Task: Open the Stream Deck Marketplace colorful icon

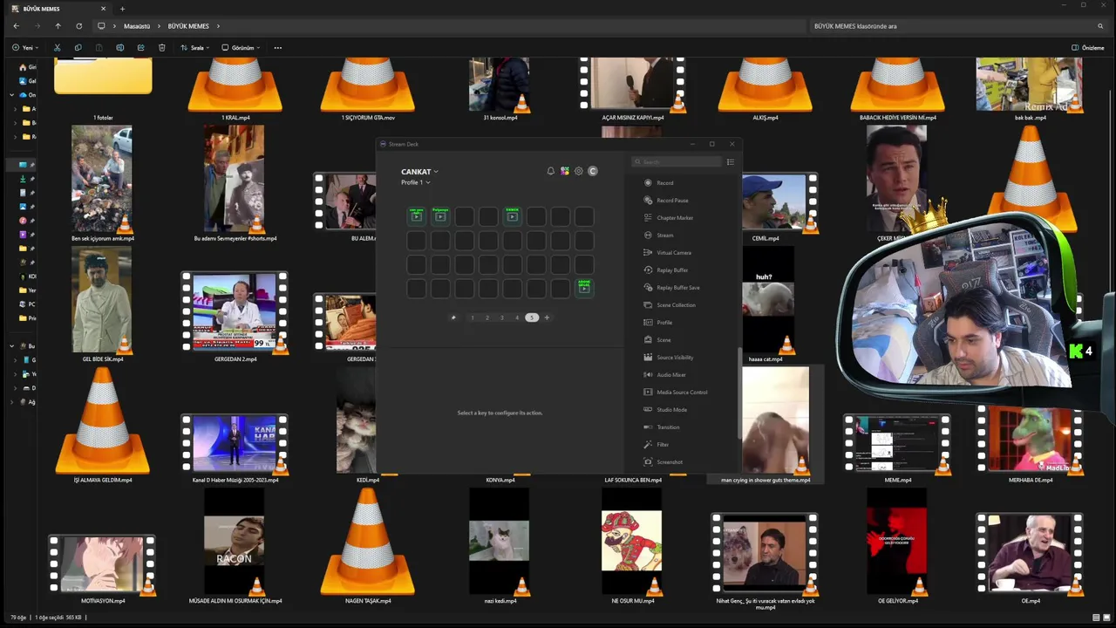Action: [565, 171]
